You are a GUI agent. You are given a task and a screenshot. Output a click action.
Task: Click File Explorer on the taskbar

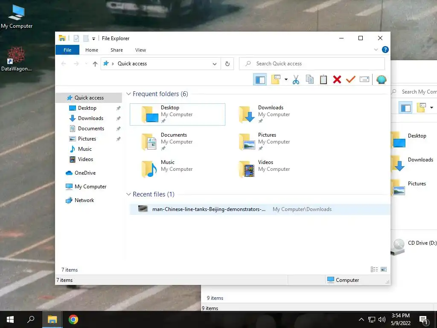(52, 319)
